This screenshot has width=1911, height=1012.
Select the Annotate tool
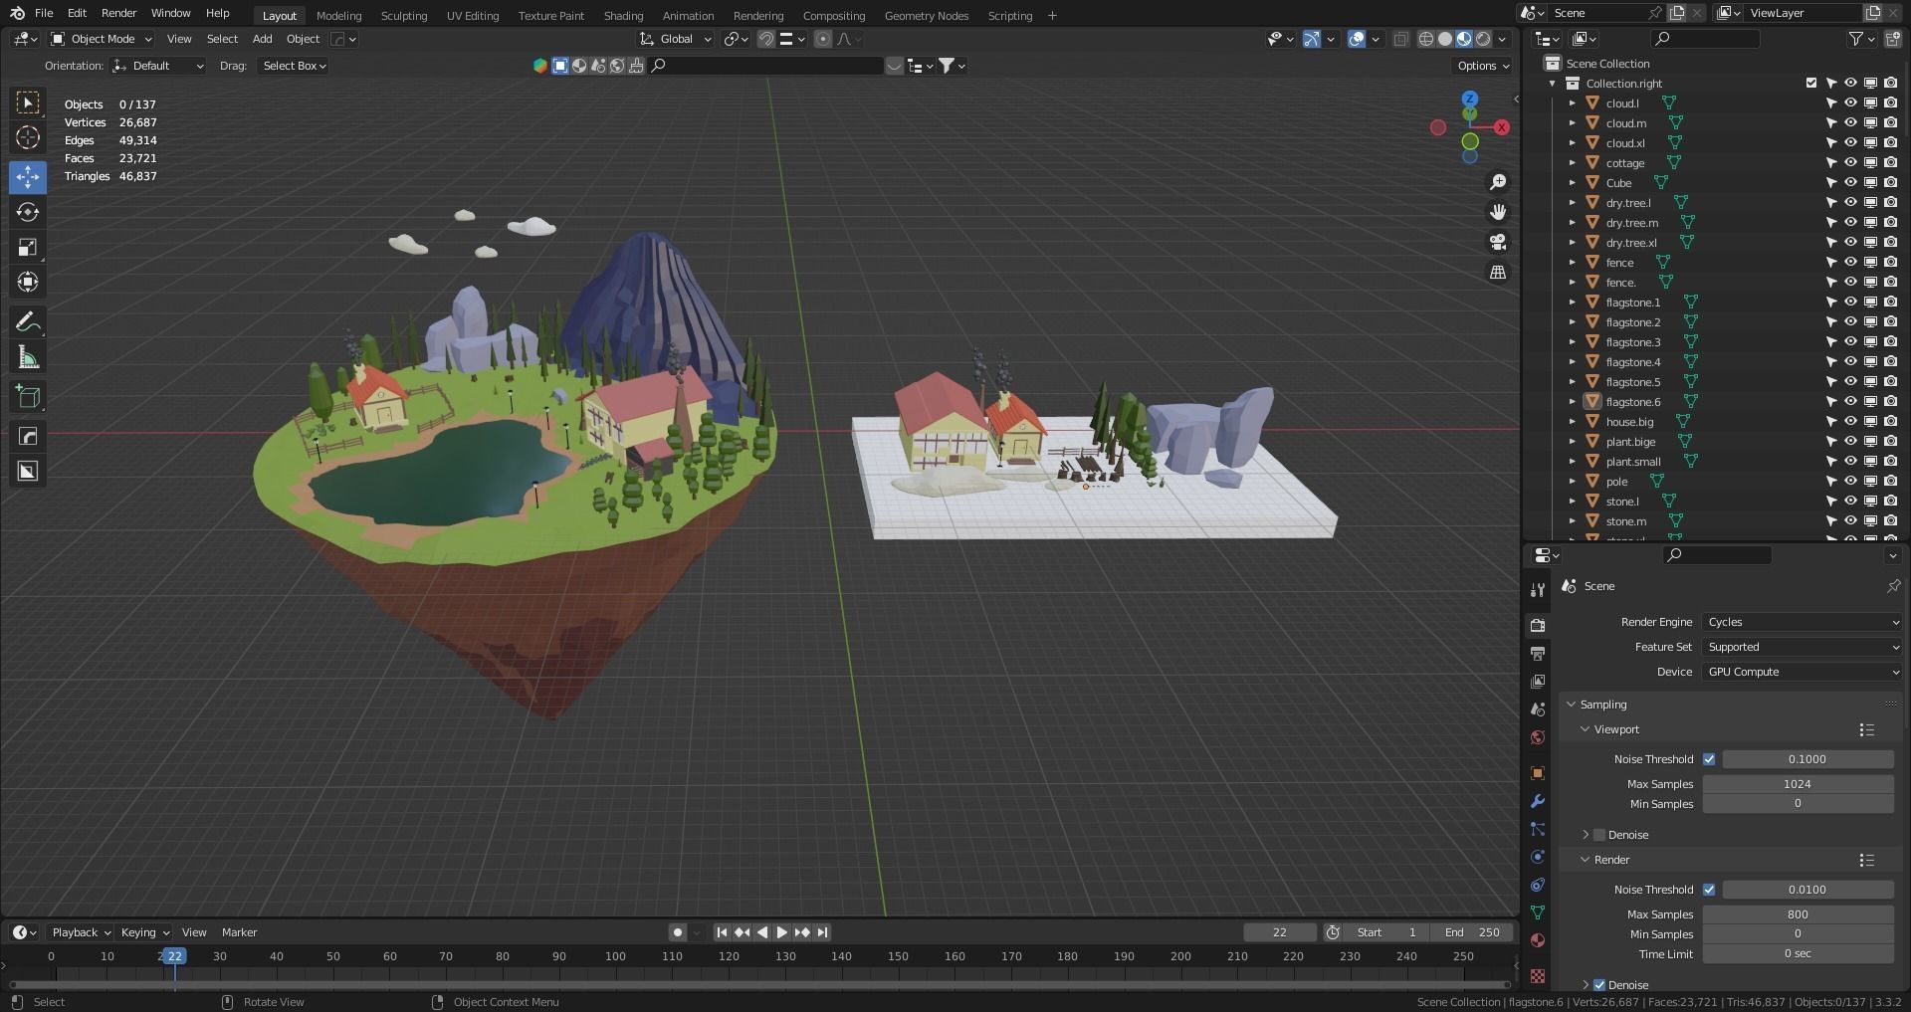pos(28,322)
